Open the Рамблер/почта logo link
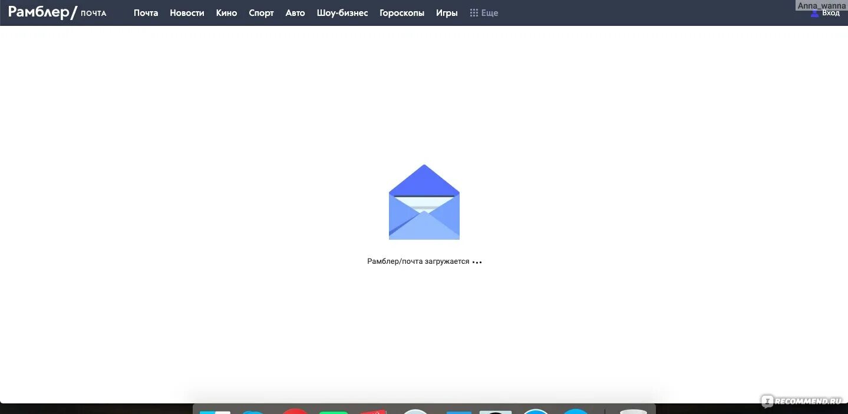Image resolution: width=848 pixels, height=414 pixels. (x=57, y=12)
